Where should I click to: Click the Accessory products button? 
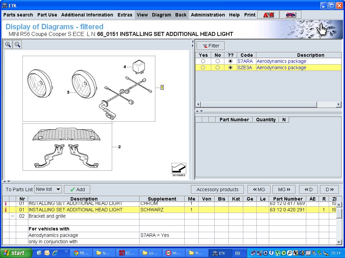(217, 189)
